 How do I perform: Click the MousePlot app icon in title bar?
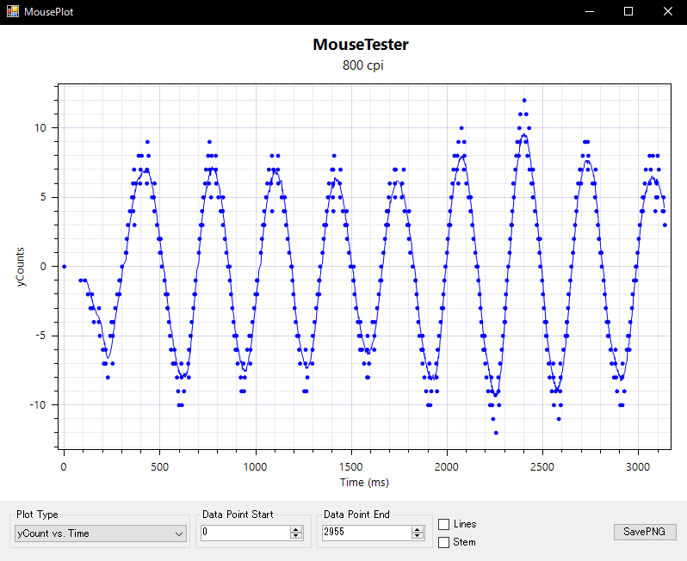click(13, 11)
